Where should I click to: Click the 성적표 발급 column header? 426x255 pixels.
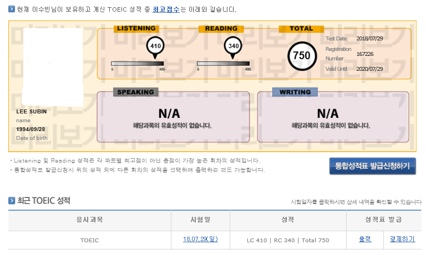click(x=384, y=220)
